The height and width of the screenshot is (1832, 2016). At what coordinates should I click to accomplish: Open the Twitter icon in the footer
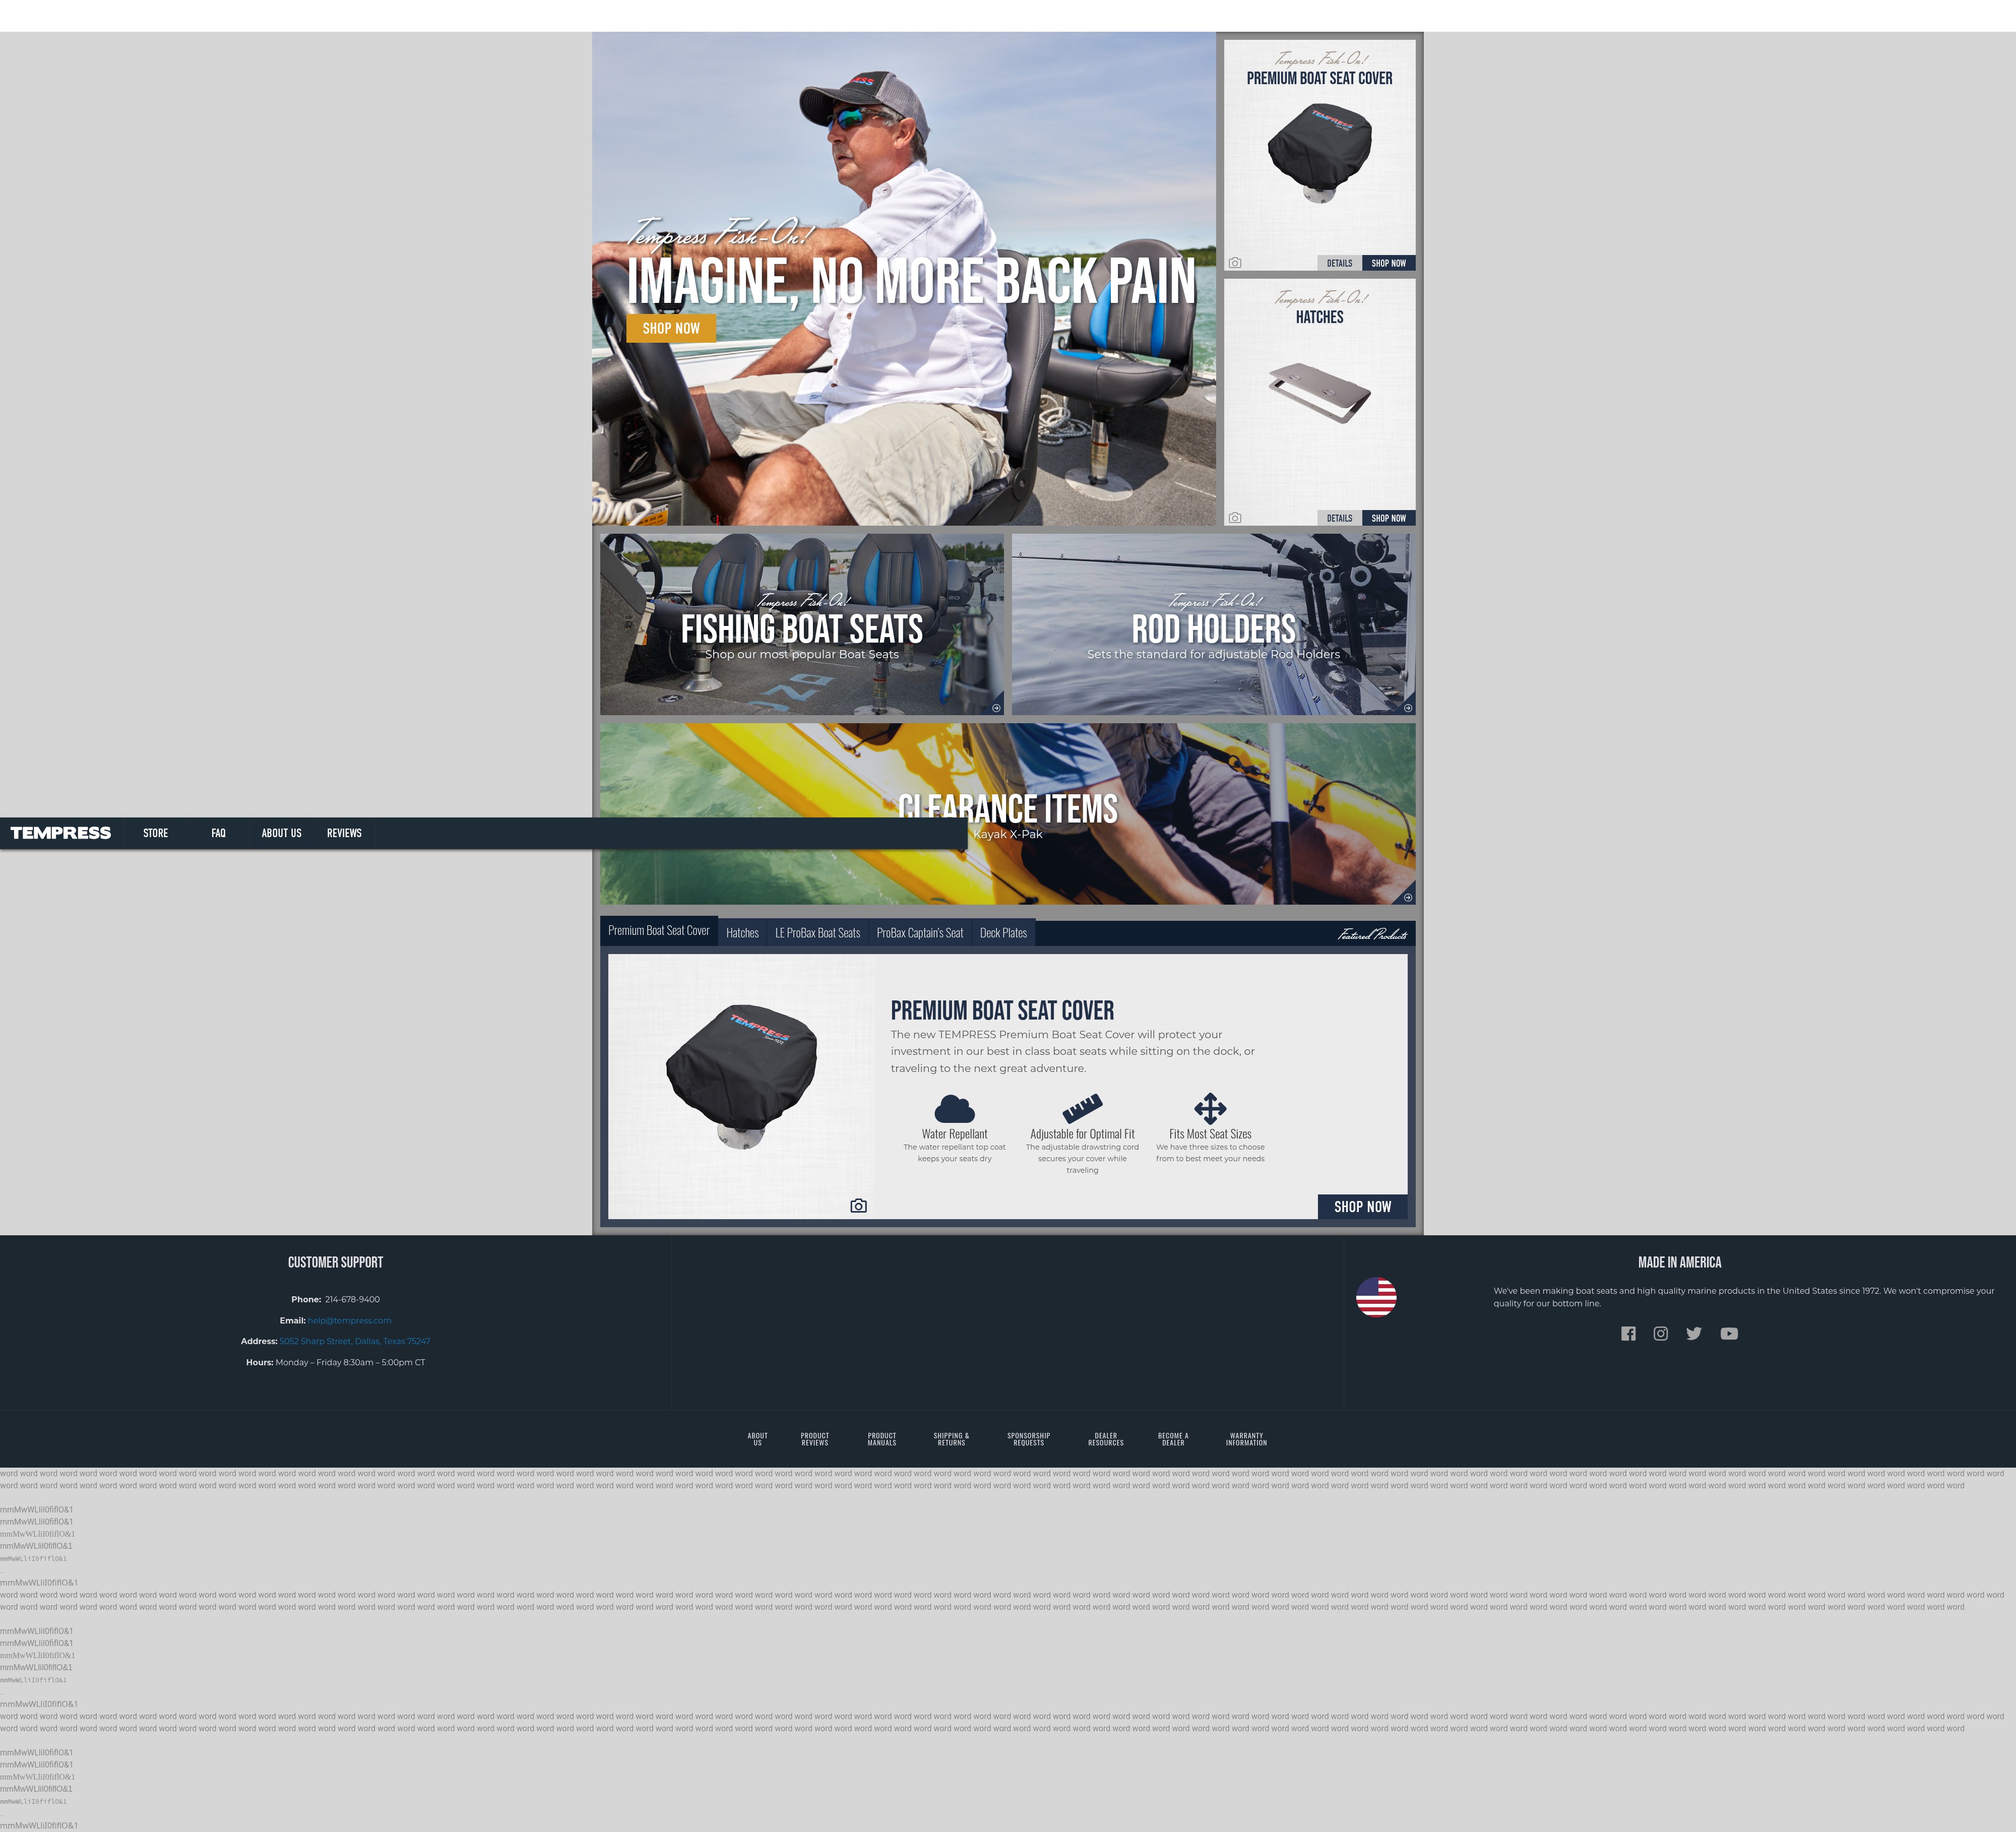point(1693,1333)
